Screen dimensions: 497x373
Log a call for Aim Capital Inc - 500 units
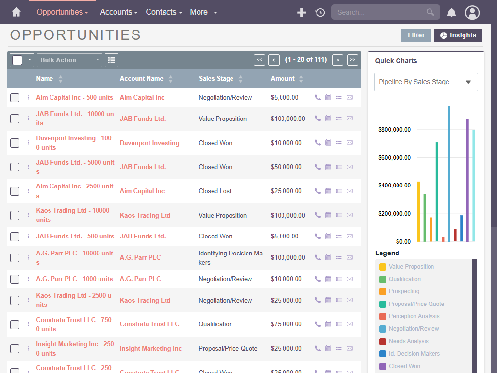317,97
